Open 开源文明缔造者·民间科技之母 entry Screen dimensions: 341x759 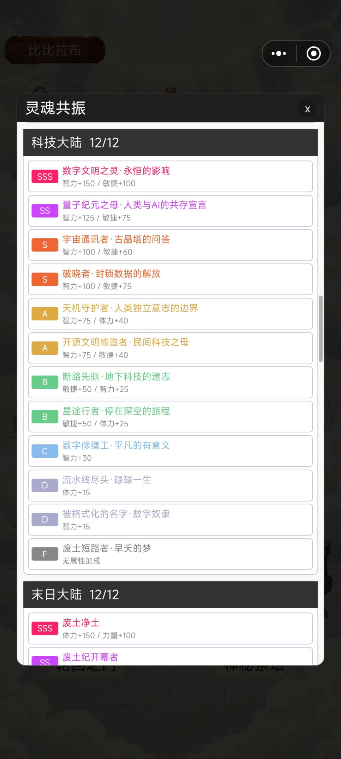pos(170,348)
